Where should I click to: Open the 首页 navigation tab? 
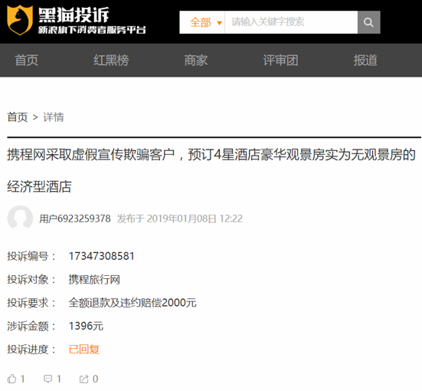(26, 60)
